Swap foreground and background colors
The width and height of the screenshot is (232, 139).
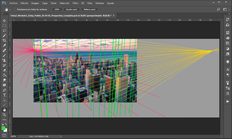pyautogui.click(x=6, y=124)
